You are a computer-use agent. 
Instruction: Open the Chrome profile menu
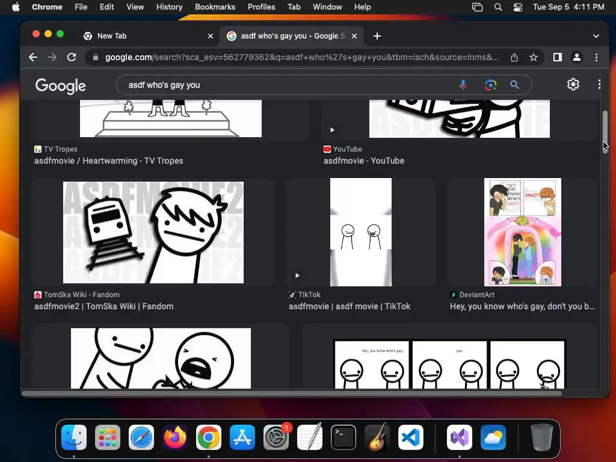(577, 57)
